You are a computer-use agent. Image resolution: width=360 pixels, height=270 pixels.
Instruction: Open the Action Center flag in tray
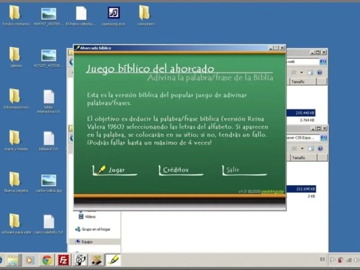(332, 260)
